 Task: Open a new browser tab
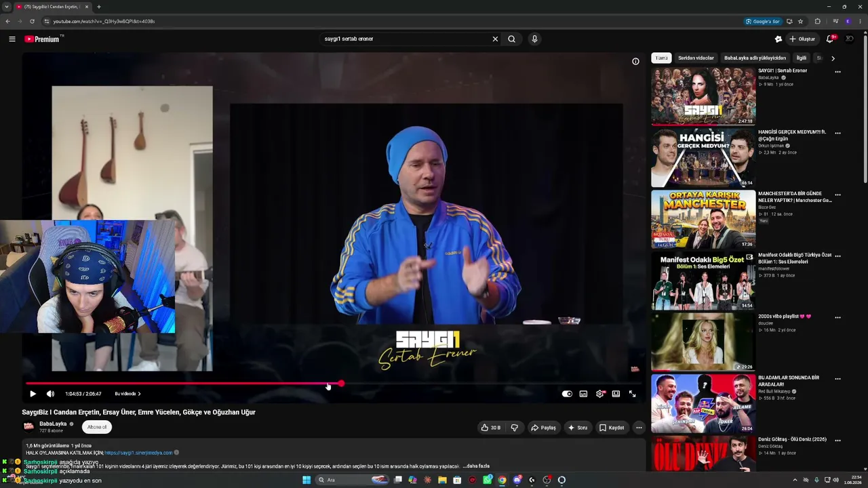pos(99,7)
